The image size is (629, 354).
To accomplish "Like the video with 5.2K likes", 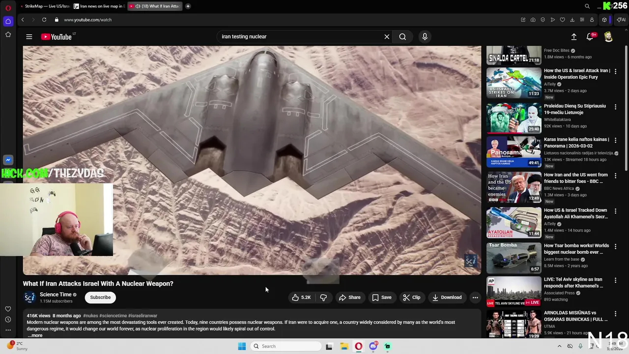I will point(301,297).
